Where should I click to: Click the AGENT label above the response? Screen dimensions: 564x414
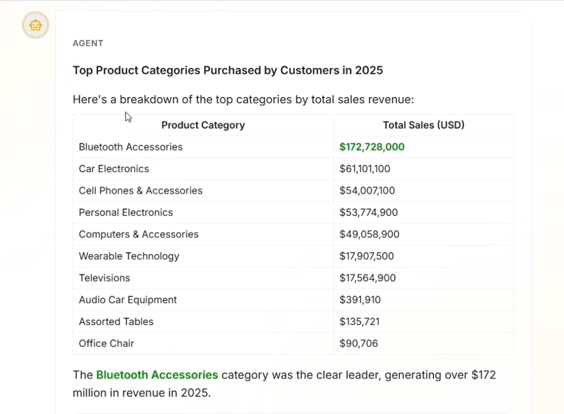88,43
